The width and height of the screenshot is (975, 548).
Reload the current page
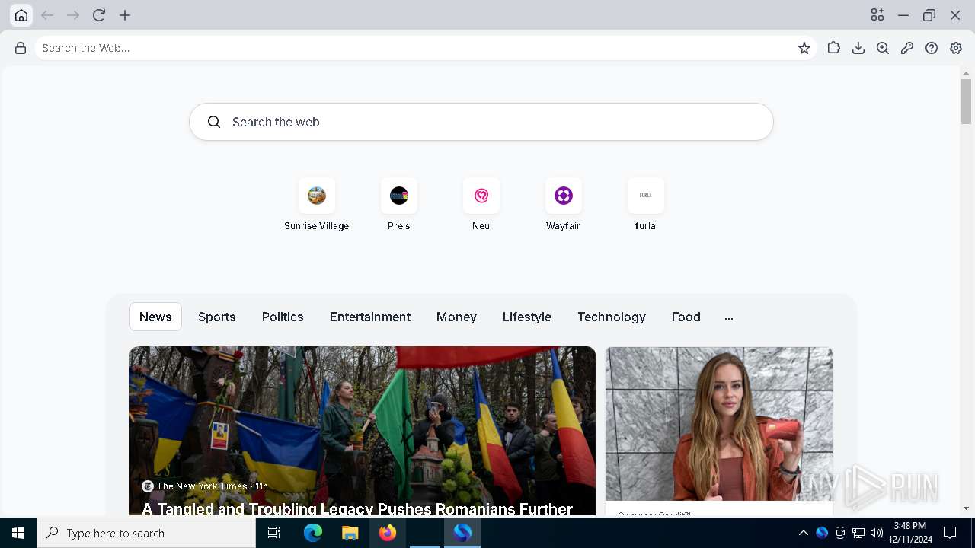(x=99, y=15)
